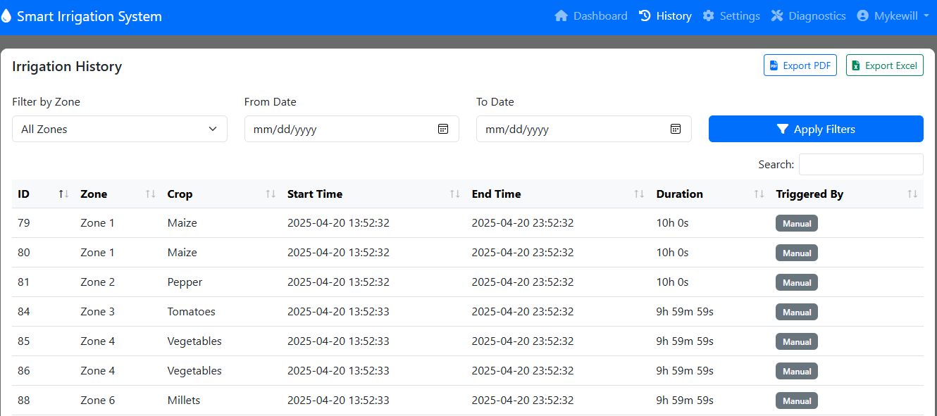Open the Diagnostics nav item
937x416 pixels.
(x=808, y=16)
